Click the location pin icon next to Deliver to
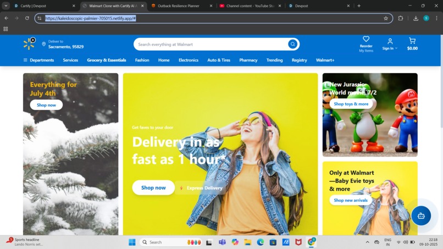 pos(44,44)
